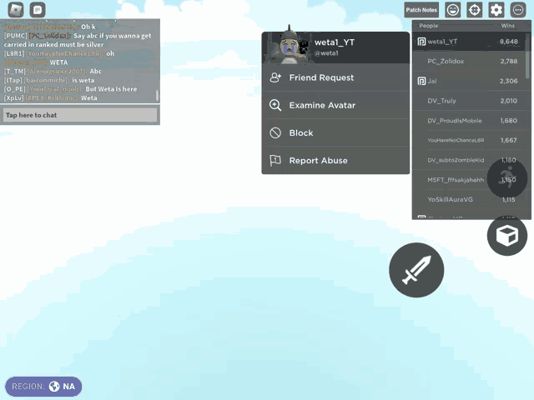Viewport: 534px width, 400px height.
Task: Click the [L8R1] 'oh' chat line
Action: point(59,53)
